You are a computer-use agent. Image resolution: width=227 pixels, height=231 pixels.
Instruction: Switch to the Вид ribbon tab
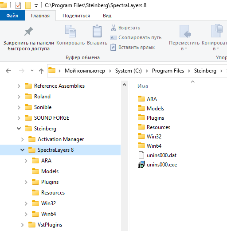click(107, 16)
